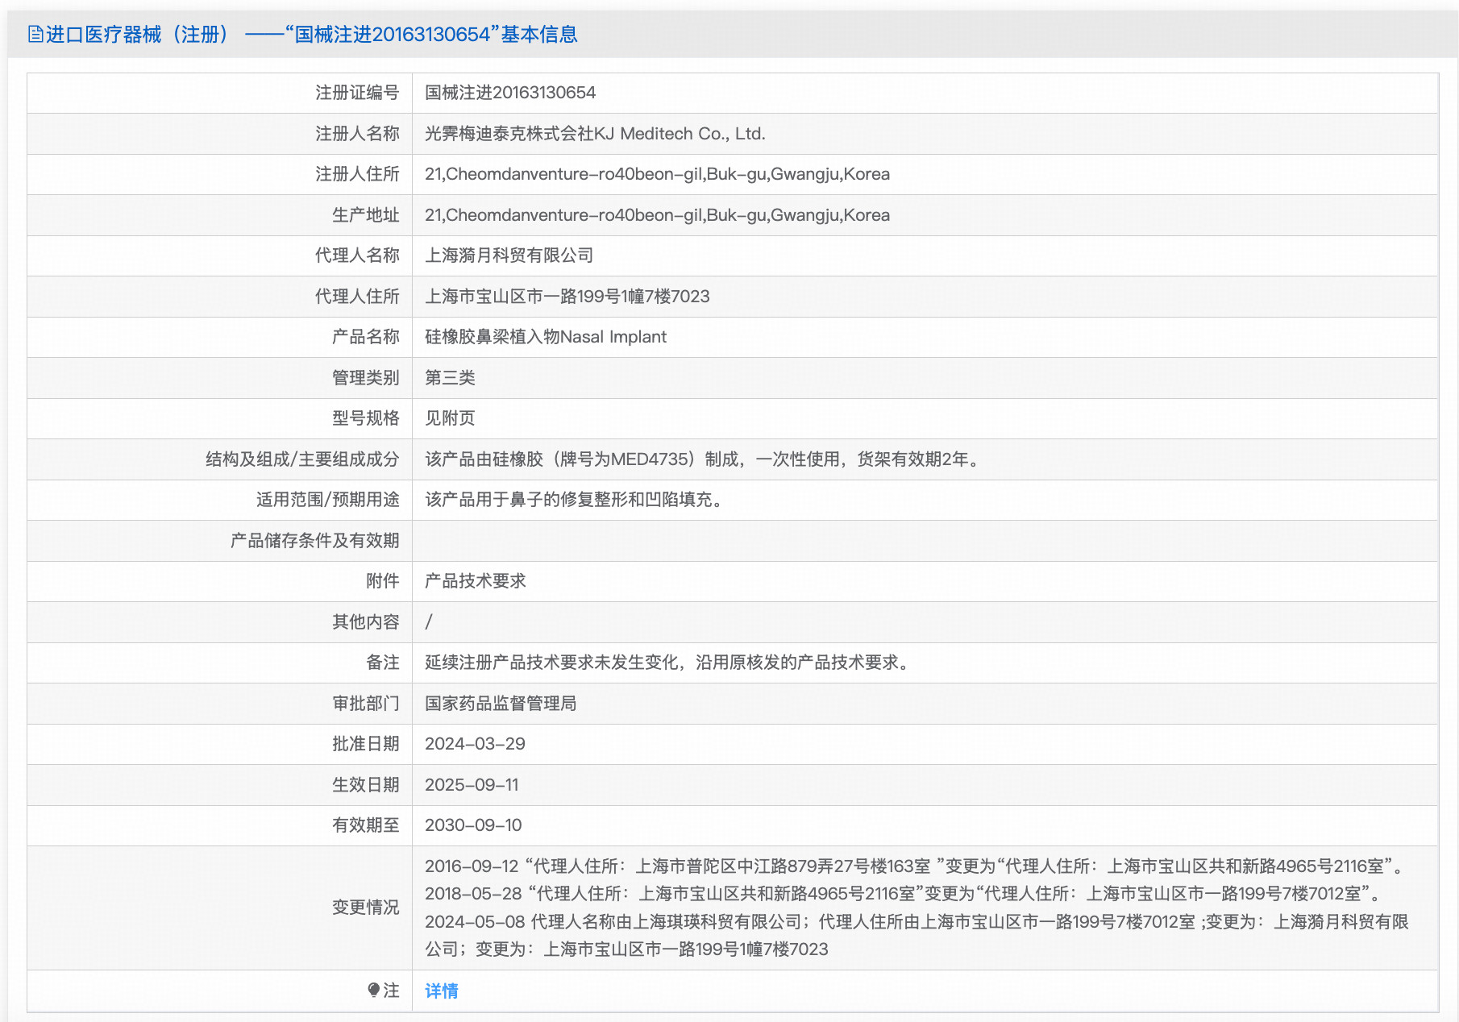Select the registration number 国械注进20163130654
Image resolution: width=1459 pixels, height=1022 pixels.
click(x=509, y=93)
